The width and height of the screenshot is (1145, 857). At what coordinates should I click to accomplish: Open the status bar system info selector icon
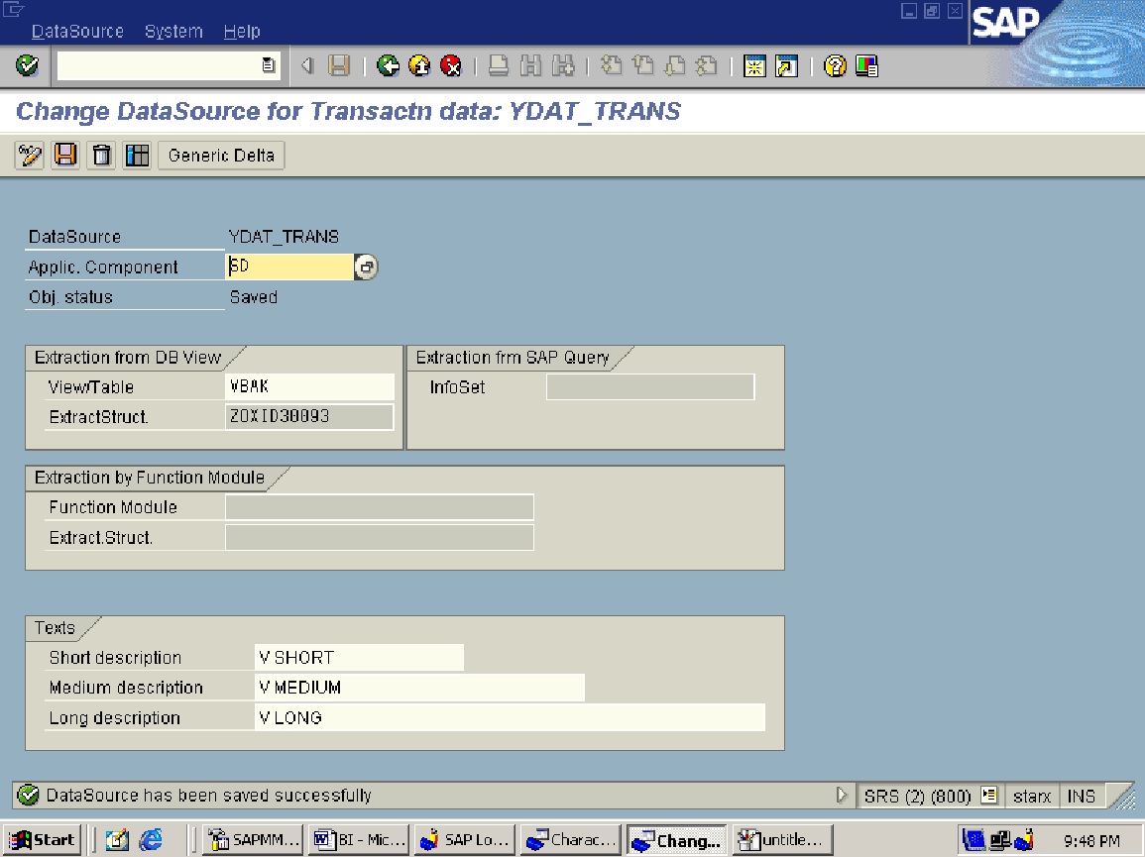click(x=988, y=795)
